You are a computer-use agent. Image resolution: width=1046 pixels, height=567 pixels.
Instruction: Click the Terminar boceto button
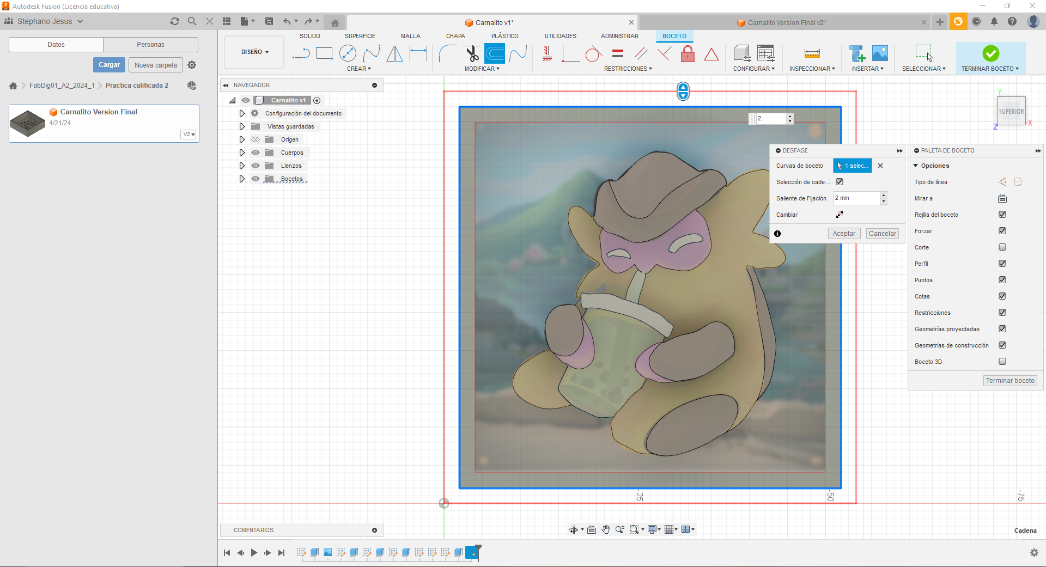pyautogui.click(x=1009, y=381)
